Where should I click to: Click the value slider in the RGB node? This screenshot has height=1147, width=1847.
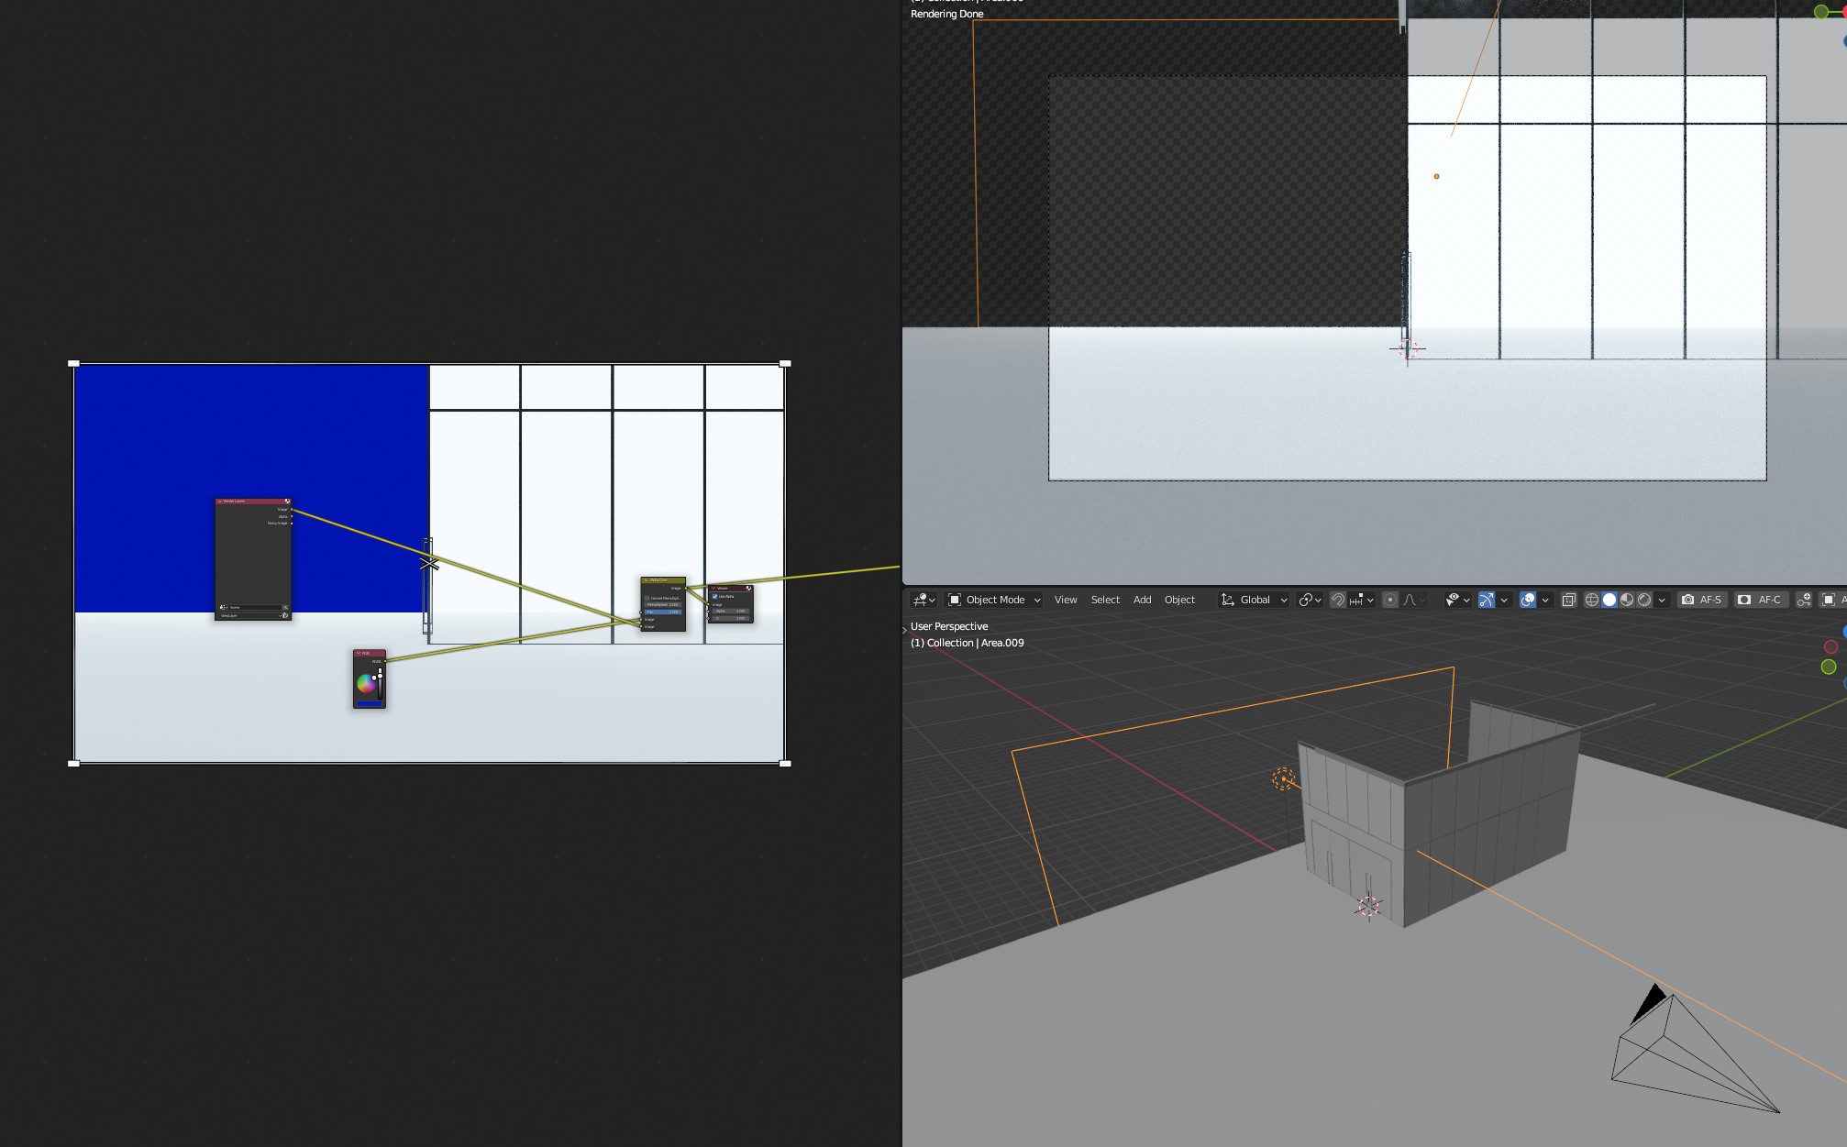click(380, 684)
